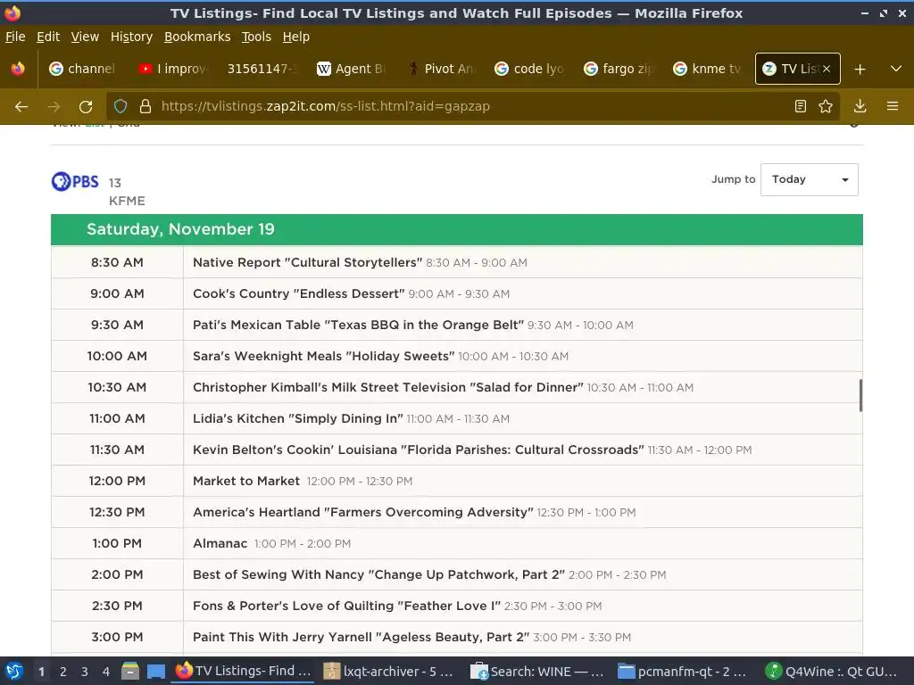Image resolution: width=914 pixels, height=685 pixels.
Task: Open the Jump to Today dropdown
Action: pos(809,179)
